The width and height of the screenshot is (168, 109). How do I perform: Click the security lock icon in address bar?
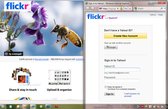pyautogui.click(x=121, y=9)
